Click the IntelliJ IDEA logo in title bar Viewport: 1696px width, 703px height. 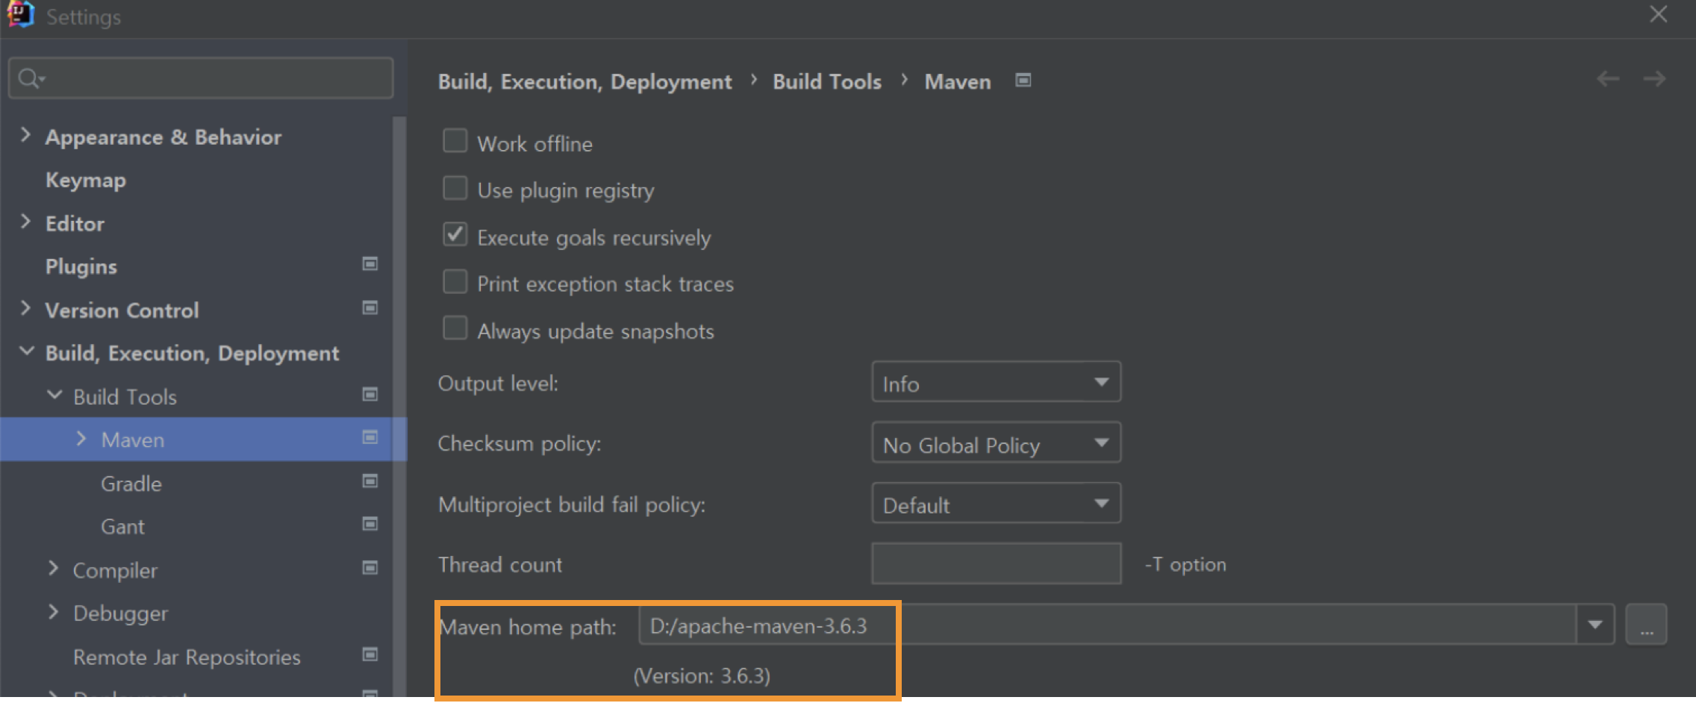pos(20,15)
